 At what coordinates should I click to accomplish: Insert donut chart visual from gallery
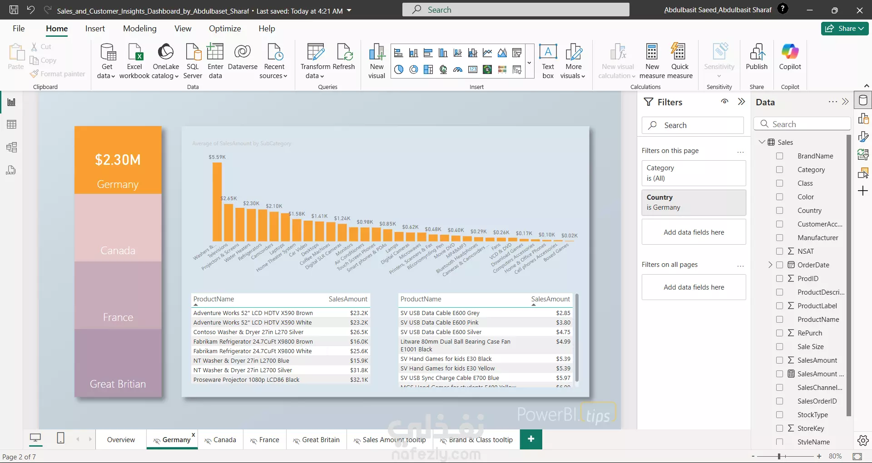[413, 69]
